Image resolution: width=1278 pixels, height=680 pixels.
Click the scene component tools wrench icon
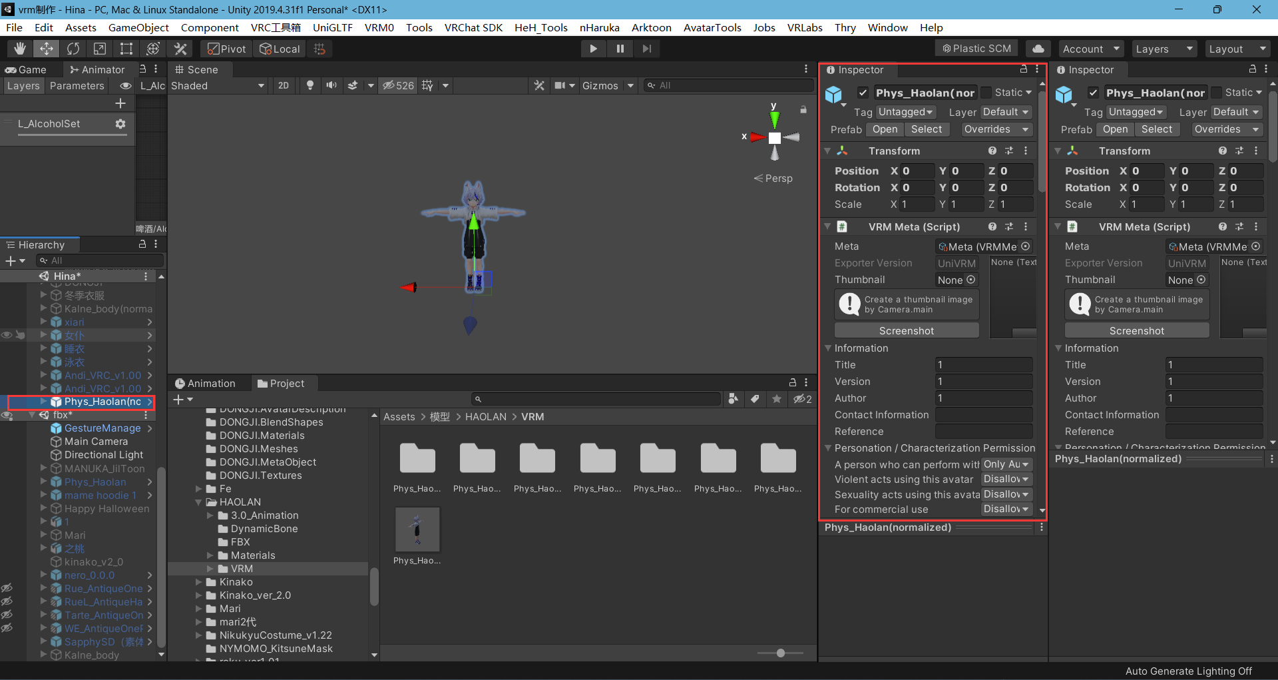(x=539, y=85)
